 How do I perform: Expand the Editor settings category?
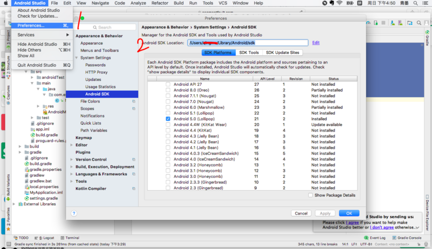click(x=72, y=145)
